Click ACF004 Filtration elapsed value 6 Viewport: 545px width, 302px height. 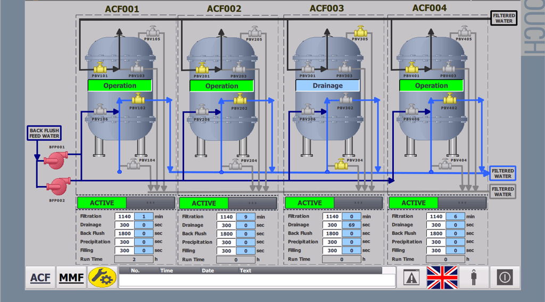click(456, 216)
